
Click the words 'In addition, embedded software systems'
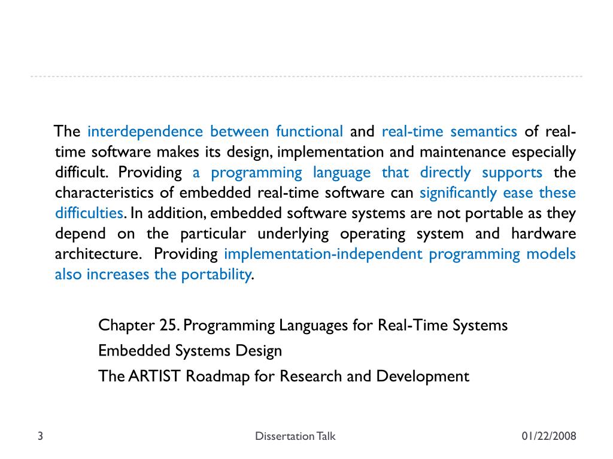click(268, 213)
